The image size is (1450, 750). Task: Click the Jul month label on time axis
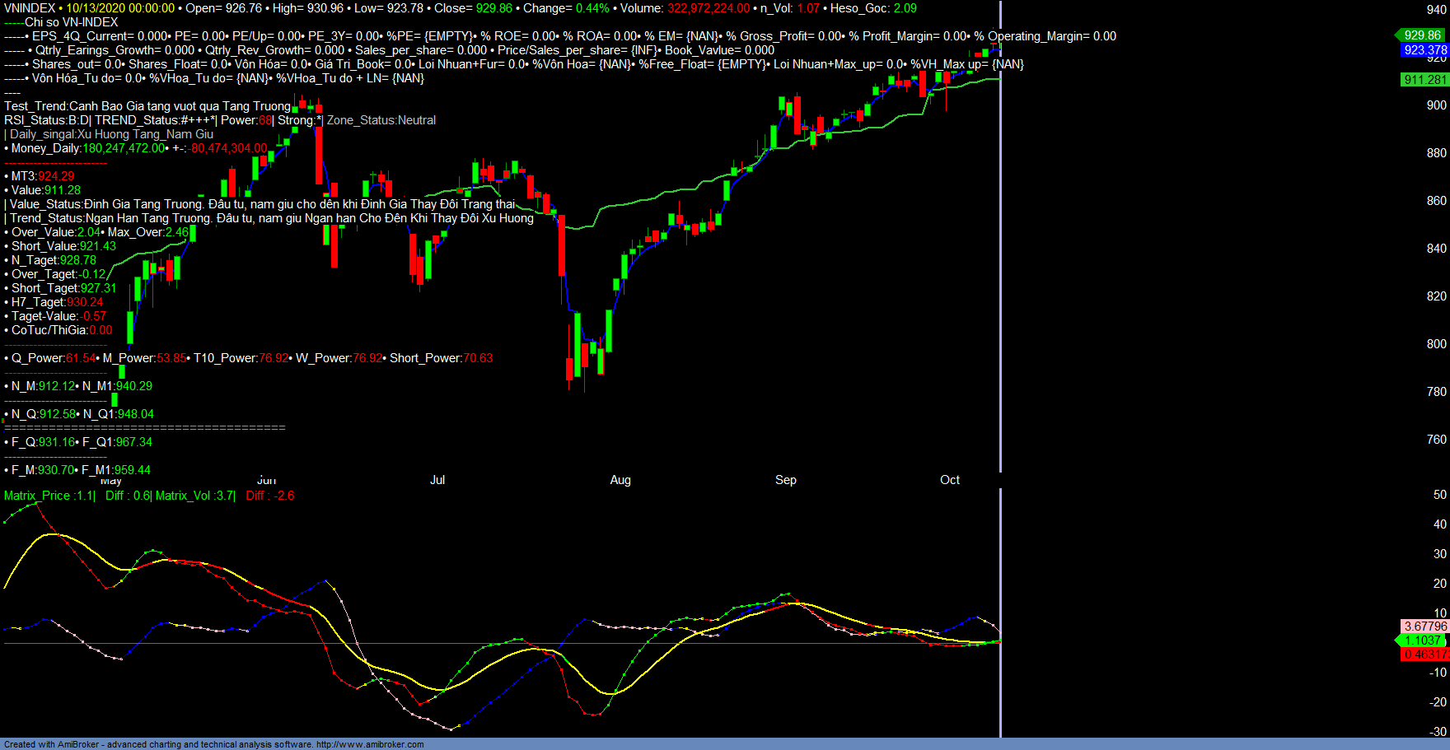[x=437, y=480]
